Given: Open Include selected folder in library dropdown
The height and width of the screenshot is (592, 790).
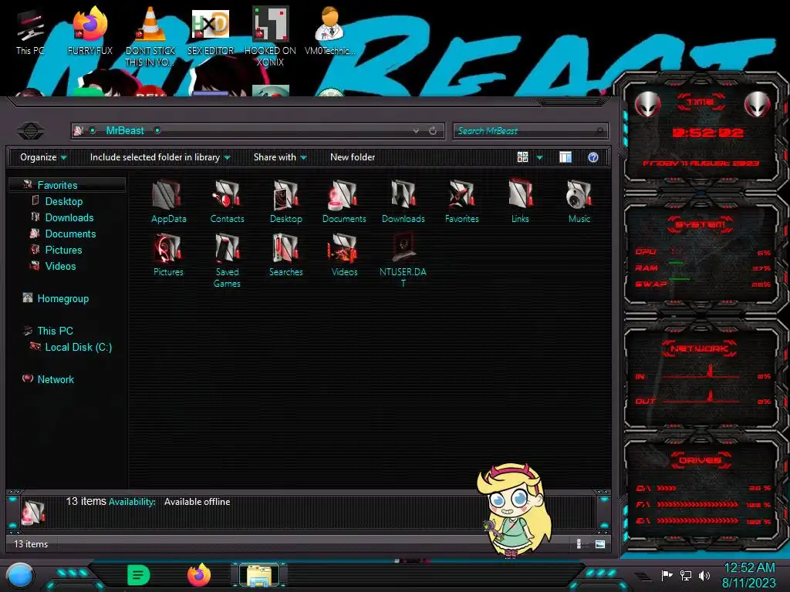Looking at the screenshot, I should [160, 157].
